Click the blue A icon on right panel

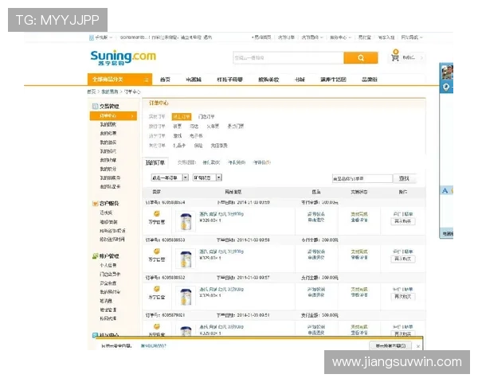(445, 191)
